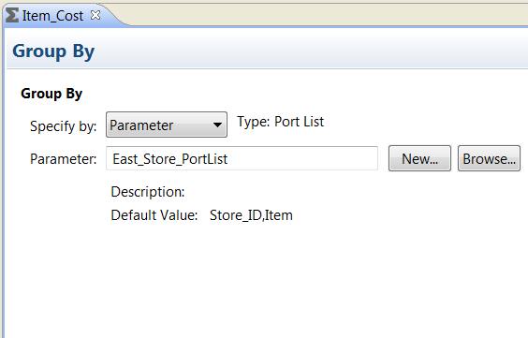Click the Parameter: field label
Viewport: 528px width, 338px height.
point(64,159)
